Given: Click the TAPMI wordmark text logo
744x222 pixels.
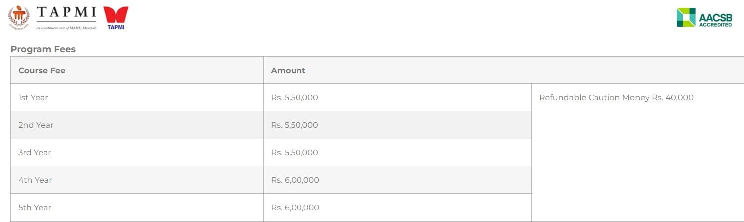Looking at the screenshot, I should pyautogui.click(x=66, y=12).
